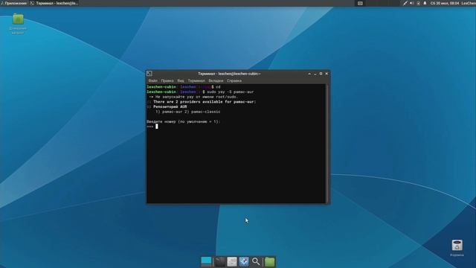Open the Правка menu

click(167, 81)
